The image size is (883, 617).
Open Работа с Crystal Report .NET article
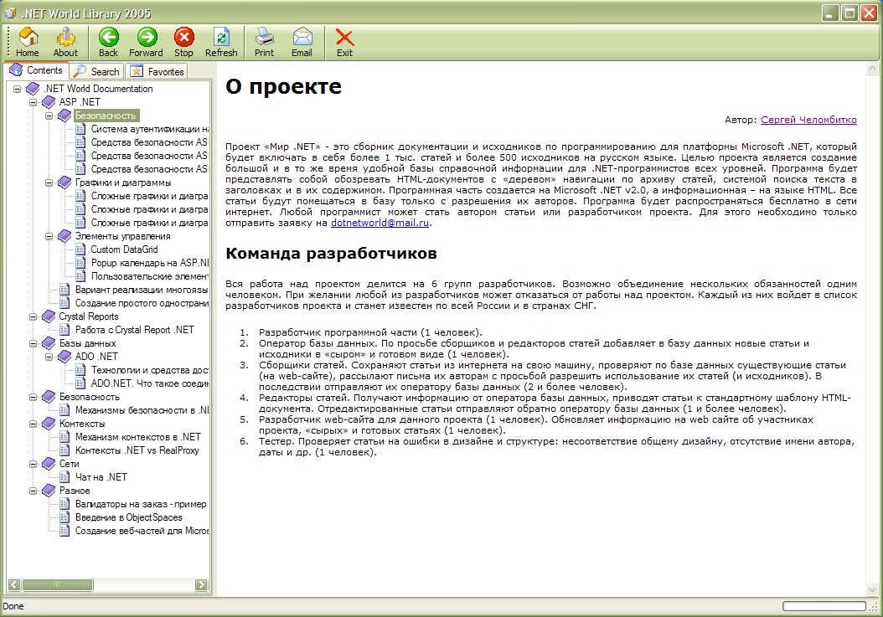pos(135,330)
